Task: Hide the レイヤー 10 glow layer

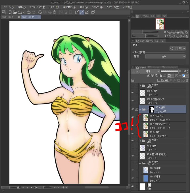Action: [133, 101]
